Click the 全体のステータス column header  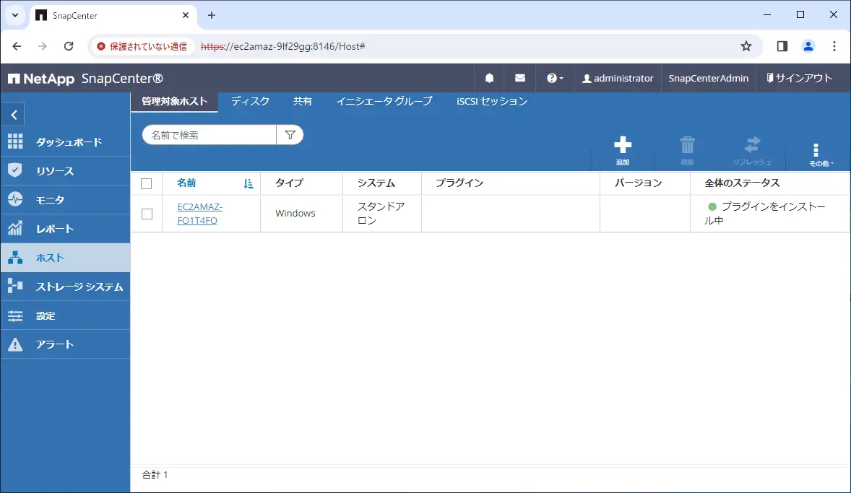pyautogui.click(x=742, y=183)
